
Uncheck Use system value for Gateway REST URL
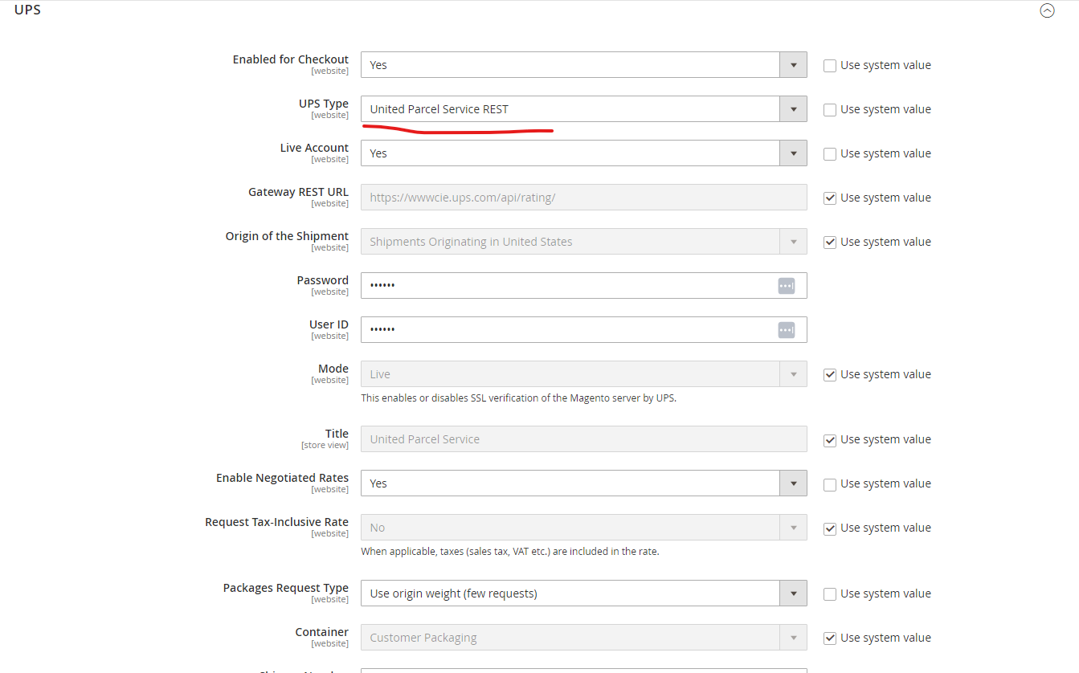click(x=829, y=197)
